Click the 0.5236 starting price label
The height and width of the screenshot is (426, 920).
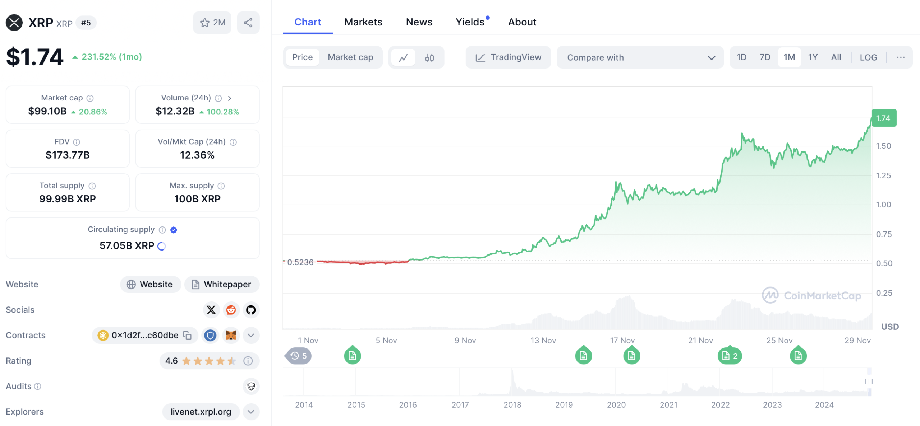point(300,262)
